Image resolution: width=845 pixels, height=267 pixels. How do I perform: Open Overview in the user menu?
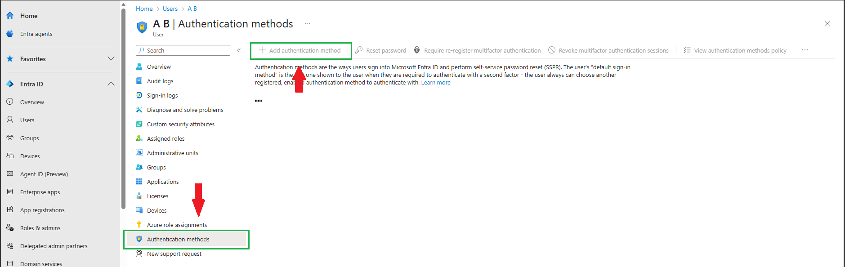click(159, 67)
